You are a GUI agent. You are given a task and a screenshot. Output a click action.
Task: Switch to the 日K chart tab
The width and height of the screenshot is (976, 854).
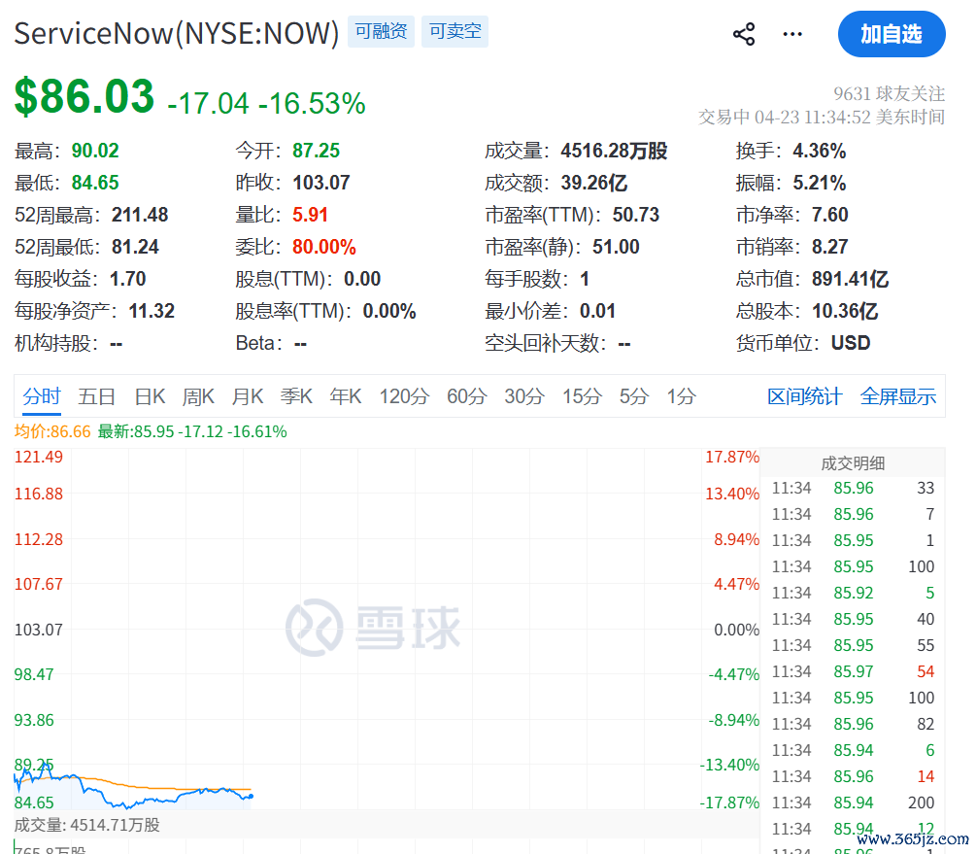[x=150, y=396]
